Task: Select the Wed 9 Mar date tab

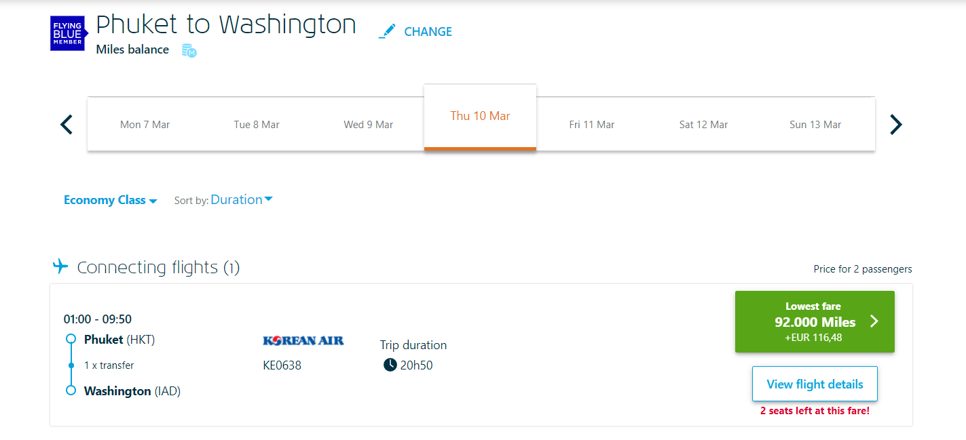Action: click(368, 124)
